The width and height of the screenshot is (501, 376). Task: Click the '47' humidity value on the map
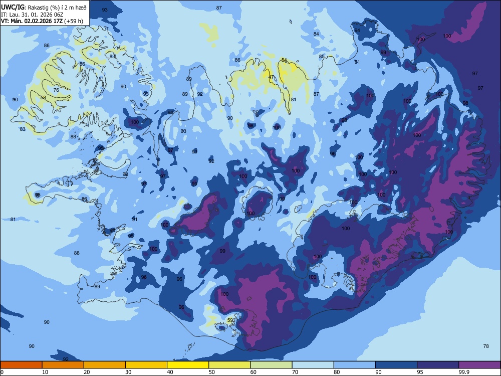coord(271,77)
